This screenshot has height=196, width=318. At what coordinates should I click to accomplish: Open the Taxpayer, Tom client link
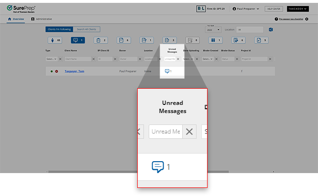(x=75, y=71)
